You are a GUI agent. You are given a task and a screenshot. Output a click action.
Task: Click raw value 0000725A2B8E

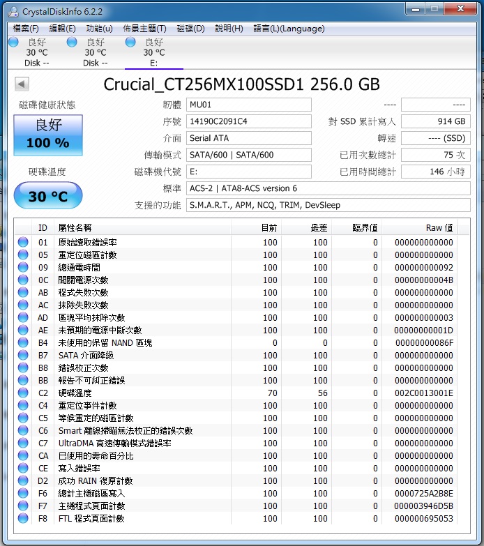coord(424,493)
